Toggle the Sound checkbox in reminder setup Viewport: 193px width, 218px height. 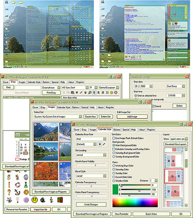point(153,106)
